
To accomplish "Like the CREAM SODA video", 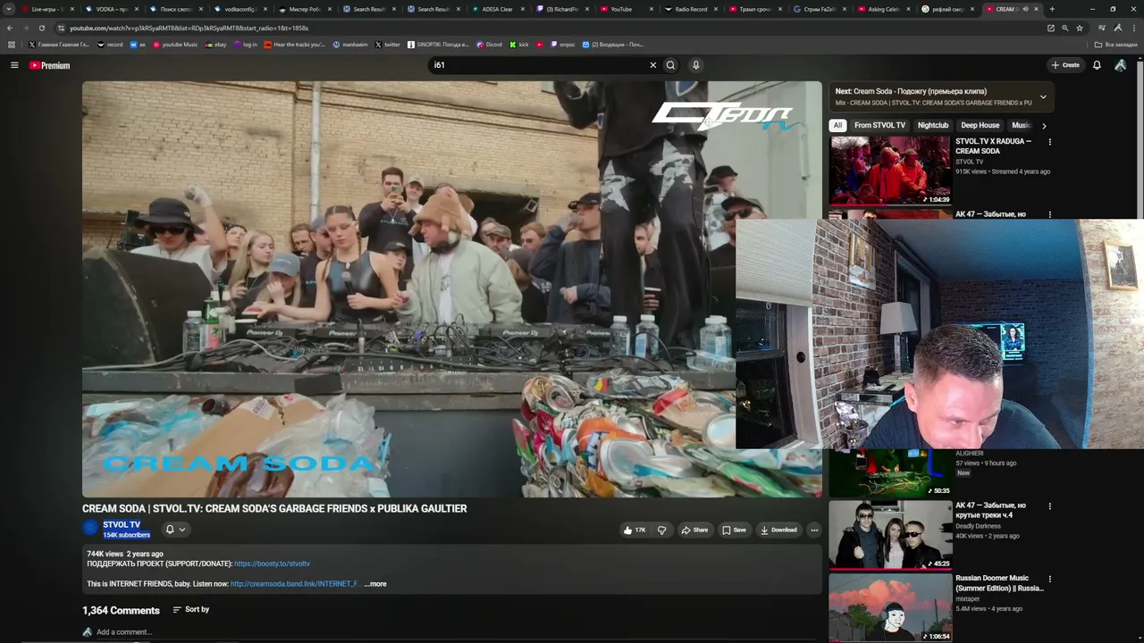I will 635,530.
